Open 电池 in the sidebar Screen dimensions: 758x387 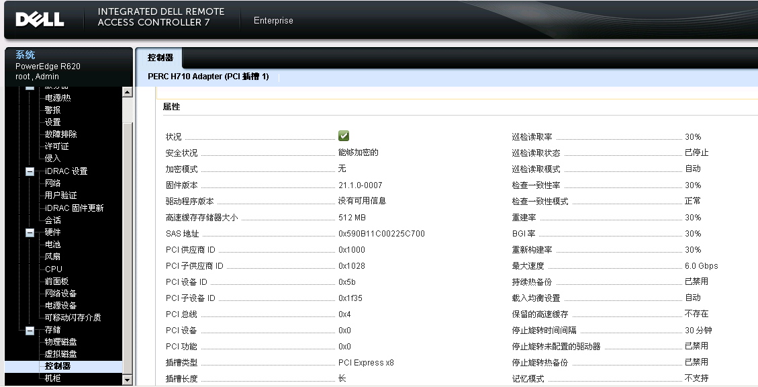pos(52,245)
